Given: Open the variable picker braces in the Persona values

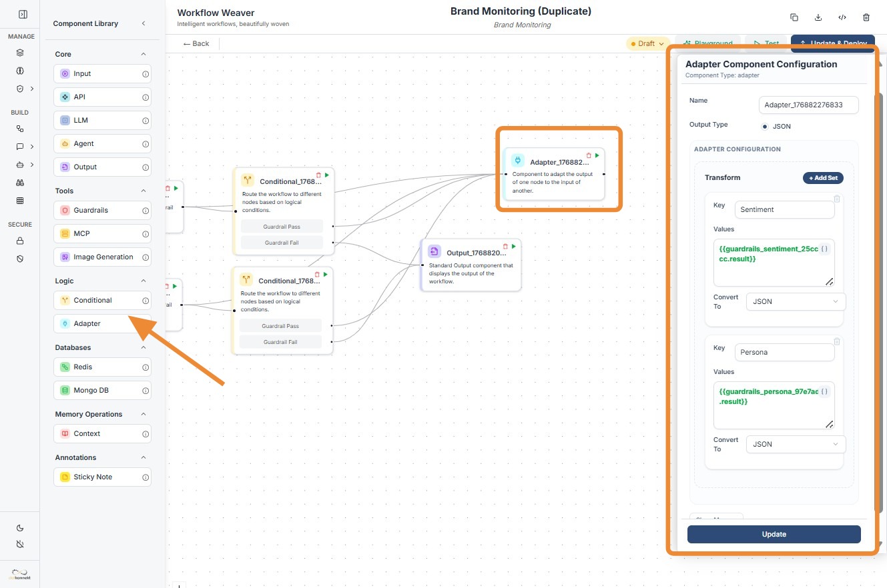Looking at the screenshot, I should 825,391.
